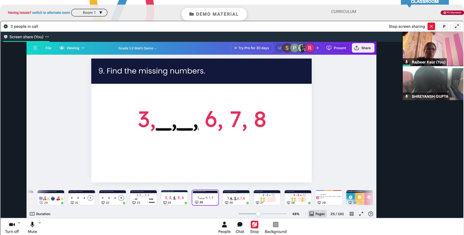The width and height of the screenshot is (464, 235).
Task: Open page thumbnail 29
Action: pyautogui.click(x=329, y=197)
